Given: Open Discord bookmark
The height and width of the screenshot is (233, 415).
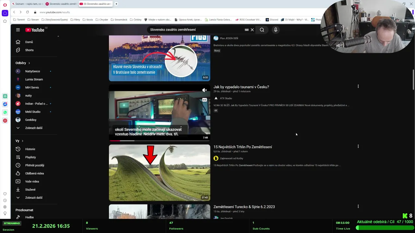Looking at the screenshot, I should coord(272,20).
